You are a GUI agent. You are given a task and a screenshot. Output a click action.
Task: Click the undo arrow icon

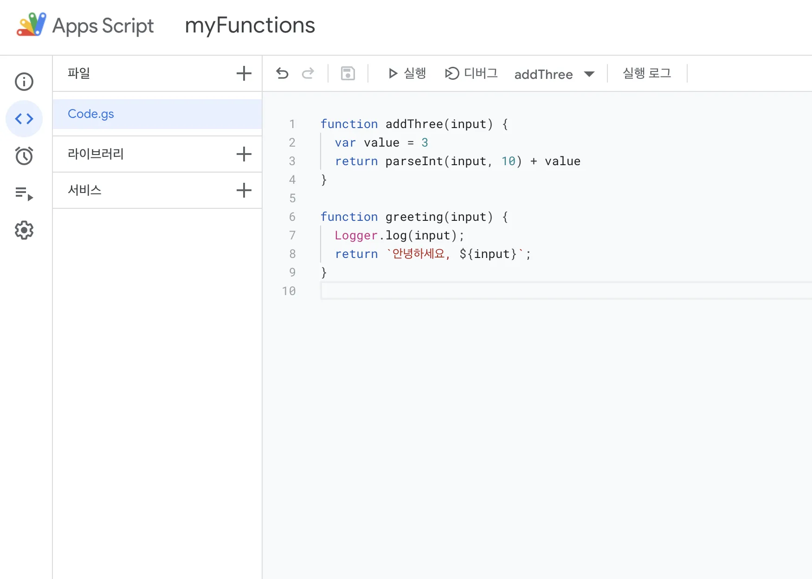[282, 73]
